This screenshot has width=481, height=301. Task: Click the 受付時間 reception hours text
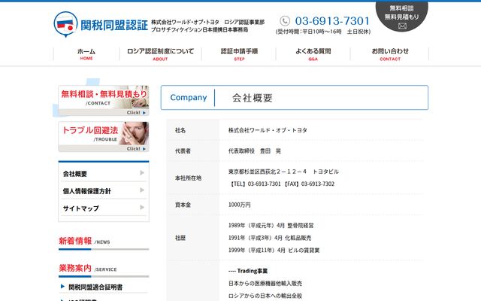pyautogui.click(x=323, y=32)
